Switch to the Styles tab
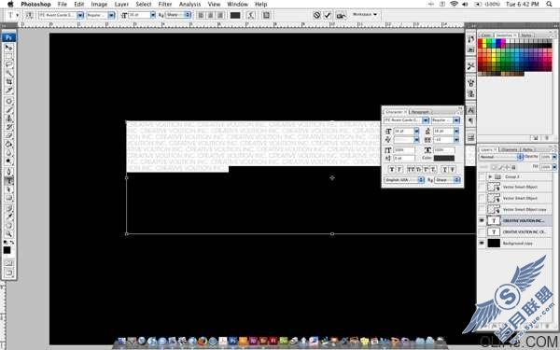 click(x=526, y=35)
